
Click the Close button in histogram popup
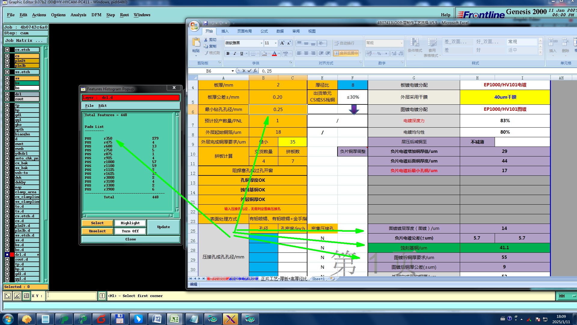pyautogui.click(x=131, y=239)
